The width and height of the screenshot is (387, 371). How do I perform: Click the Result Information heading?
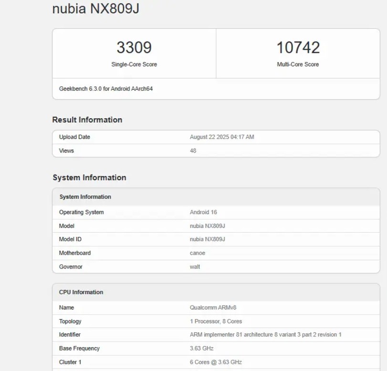87,120
